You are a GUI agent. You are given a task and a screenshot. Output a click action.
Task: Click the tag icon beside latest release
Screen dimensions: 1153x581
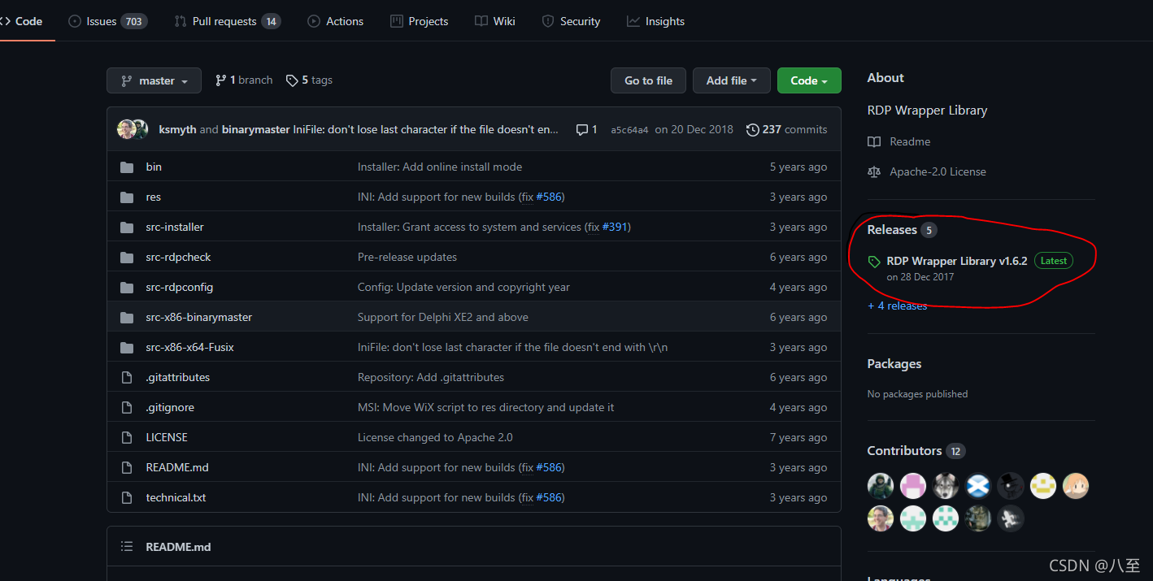(874, 262)
